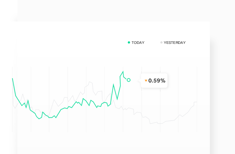The image size is (235, 154).
Task: Select the highest peak of gray yesterday line
Action: point(89,82)
